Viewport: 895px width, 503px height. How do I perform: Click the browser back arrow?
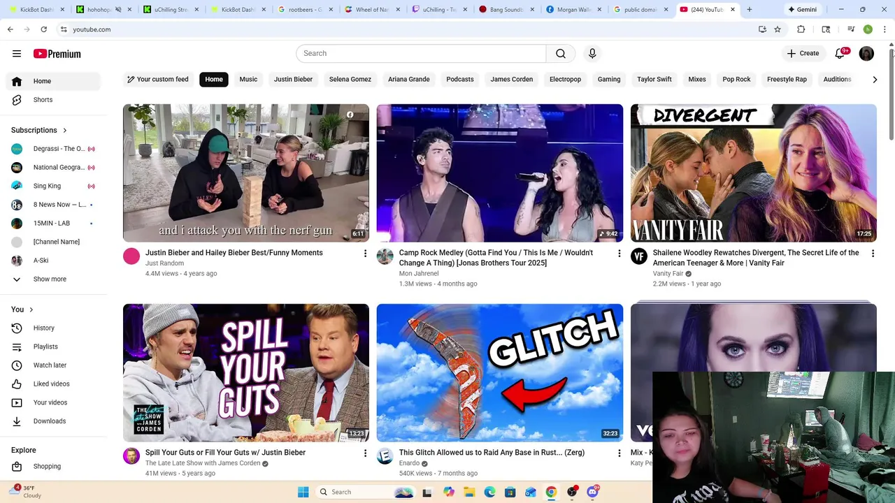point(10,29)
